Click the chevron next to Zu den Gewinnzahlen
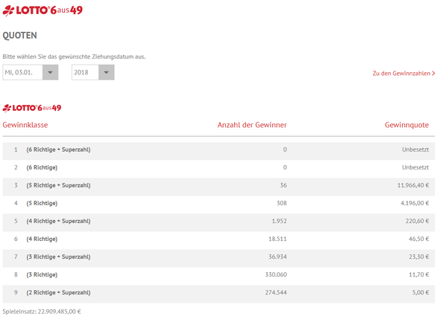440x319 pixels. pyautogui.click(x=433, y=74)
